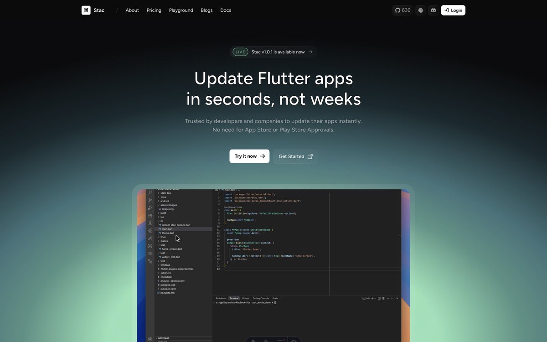
Task: Open Run and Debug in activity bar
Action: (150, 208)
